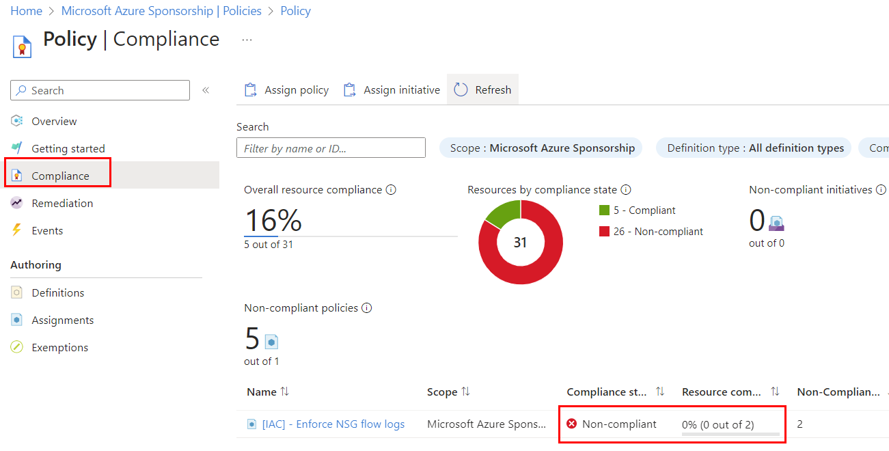This screenshot has height=451, width=889.
Task: Click the info icon beside Non-compliant policies
Action: click(367, 308)
